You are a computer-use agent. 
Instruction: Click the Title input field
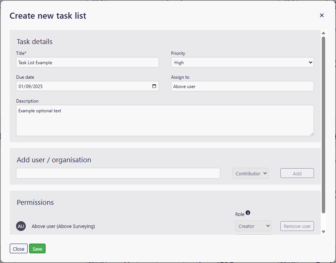click(x=87, y=62)
